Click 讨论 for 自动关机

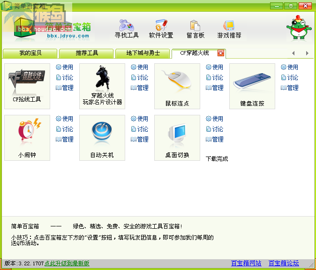pos(139,129)
